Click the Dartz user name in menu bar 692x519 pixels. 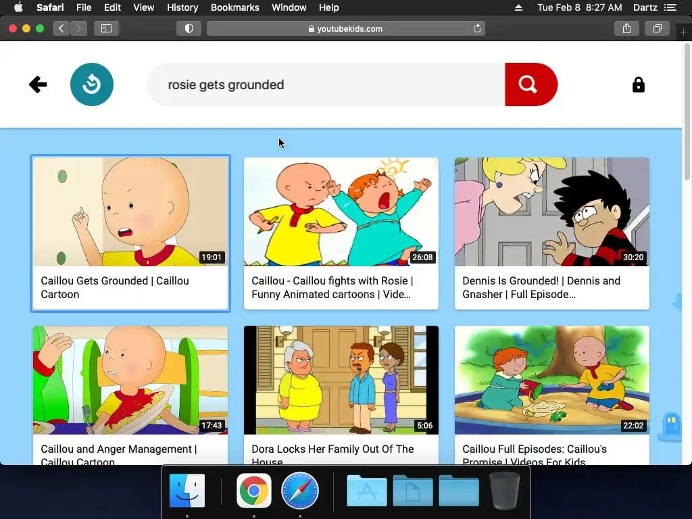[x=645, y=7]
